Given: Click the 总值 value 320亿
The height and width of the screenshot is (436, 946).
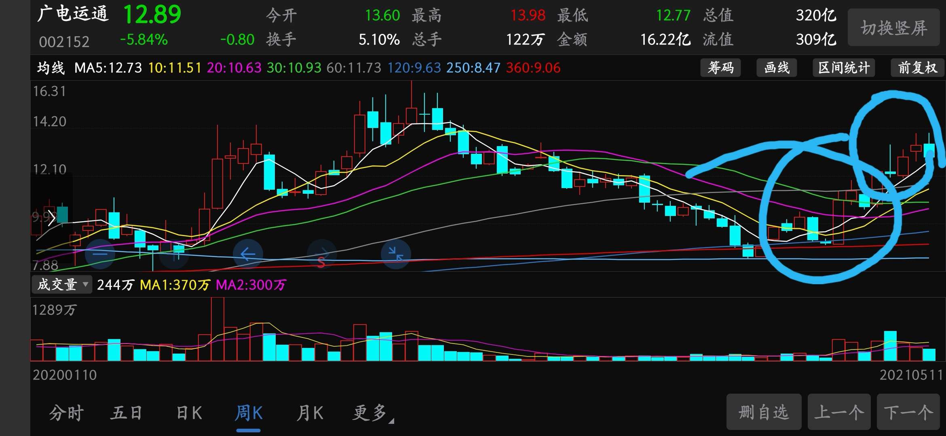Looking at the screenshot, I should click(816, 15).
